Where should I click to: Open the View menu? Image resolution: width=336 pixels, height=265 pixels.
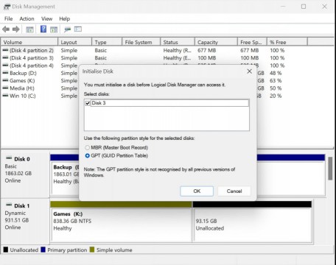46,19
